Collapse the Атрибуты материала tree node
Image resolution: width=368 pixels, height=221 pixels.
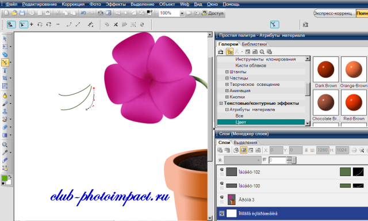coord(227,109)
